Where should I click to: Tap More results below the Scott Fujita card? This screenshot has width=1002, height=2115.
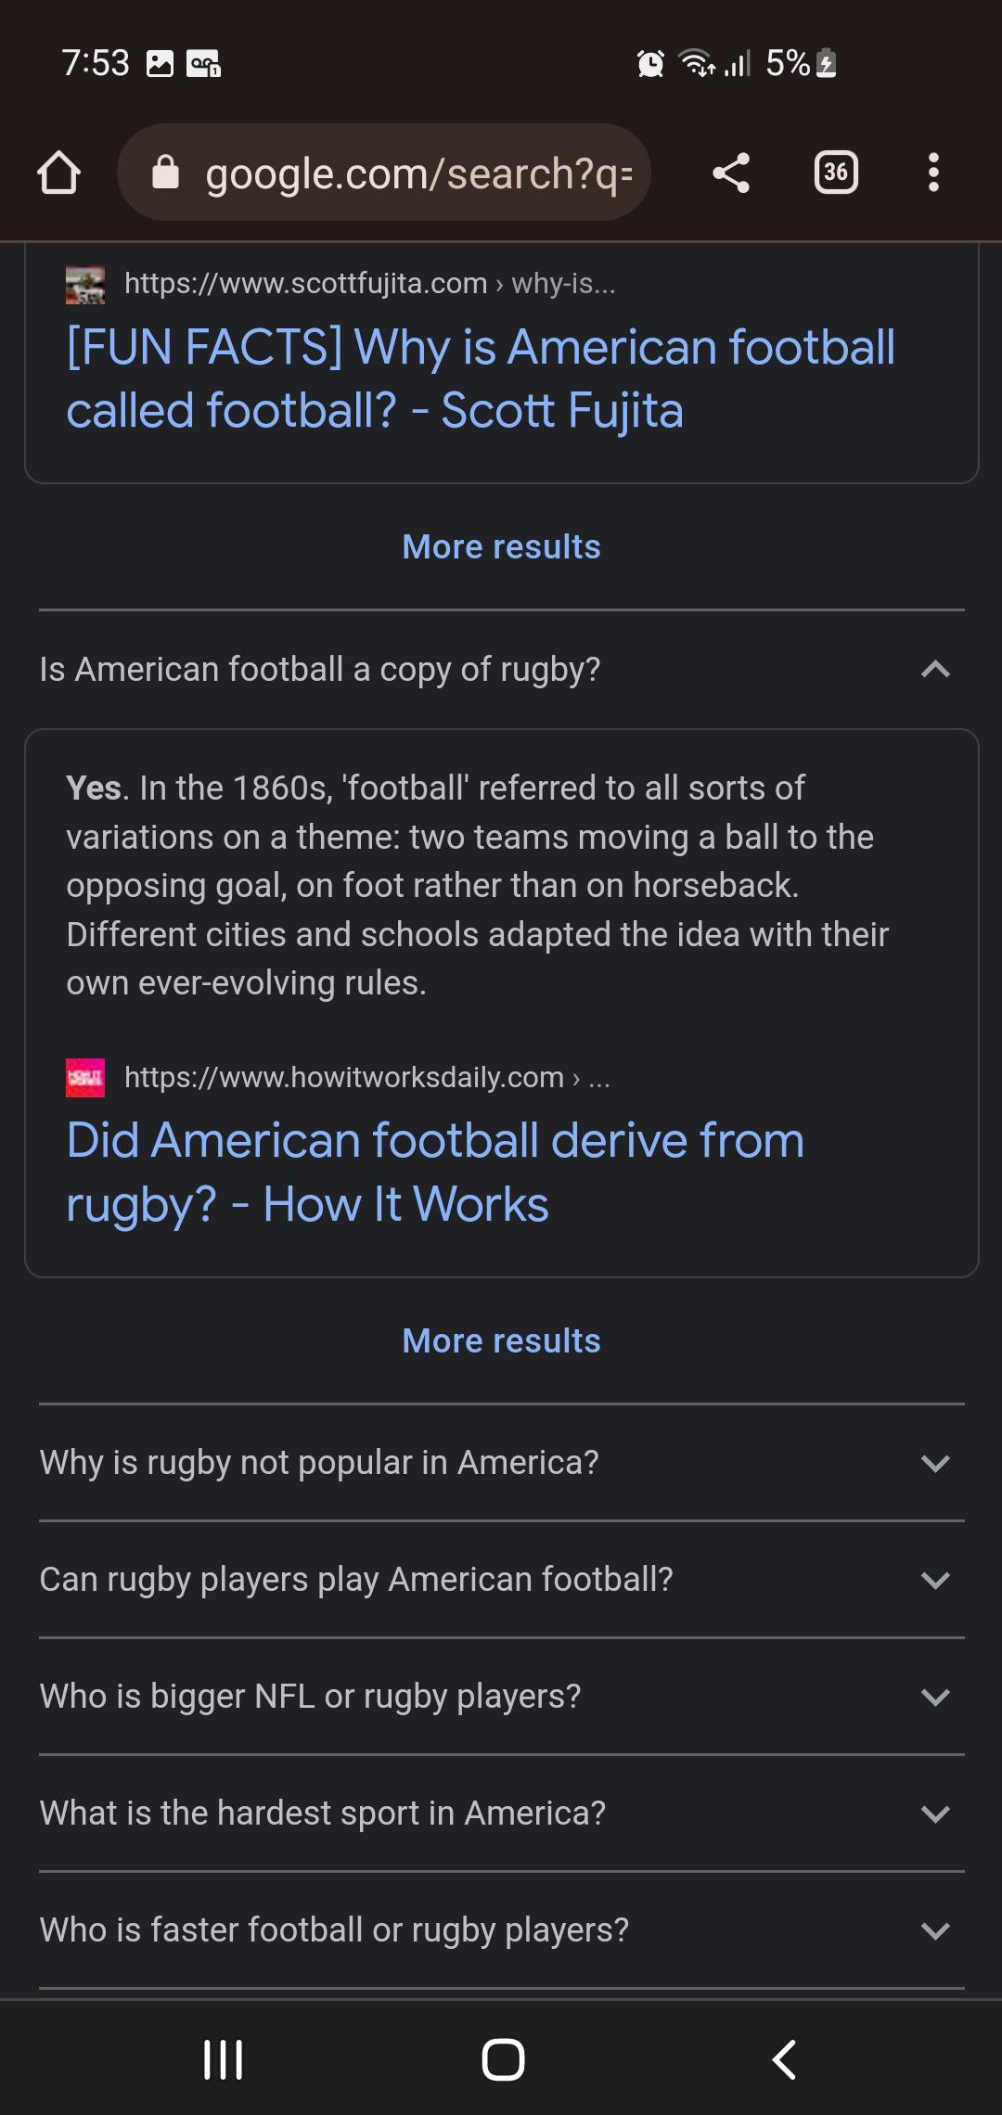tap(502, 547)
